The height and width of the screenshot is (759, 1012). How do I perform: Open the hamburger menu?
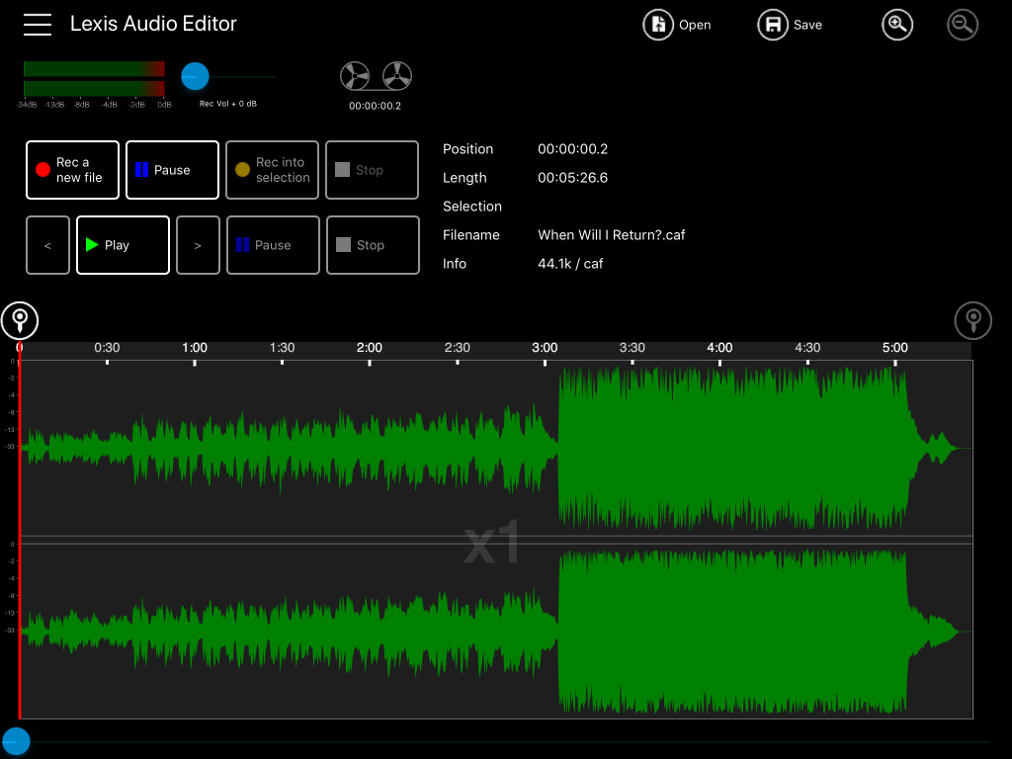[38, 25]
